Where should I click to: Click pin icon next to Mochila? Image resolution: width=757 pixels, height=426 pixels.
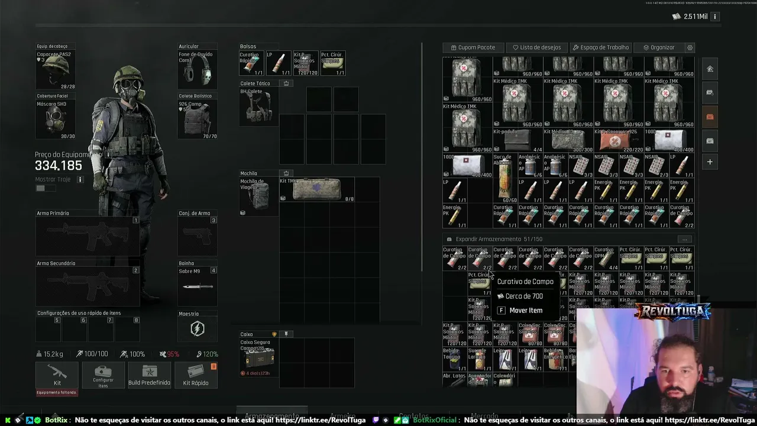tap(286, 173)
